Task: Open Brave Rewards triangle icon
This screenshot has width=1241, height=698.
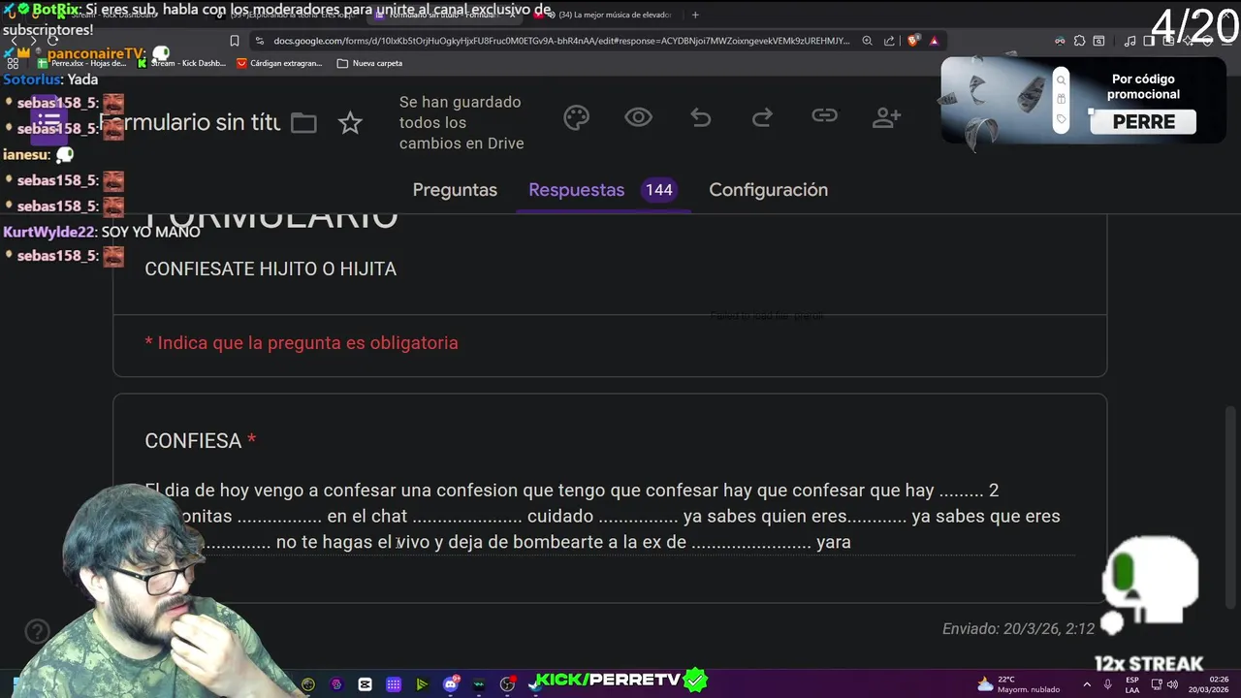Action: (x=934, y=41)
